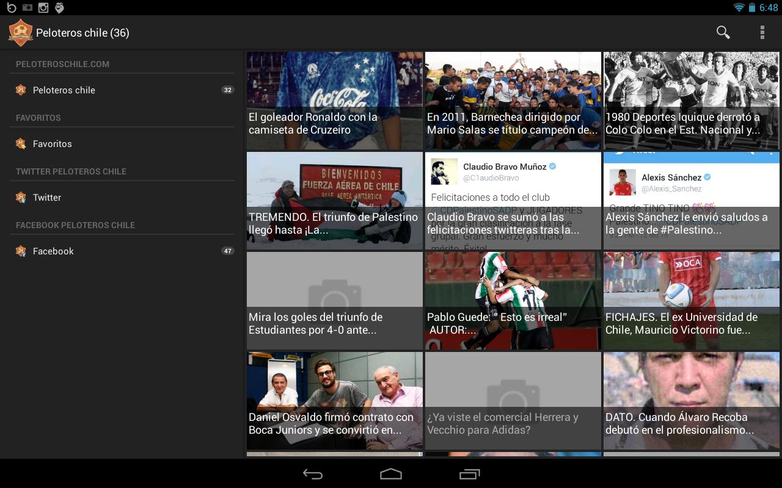Open the Alexis Sánchez saludos article
The image size is (782, 488).
(692, 200)
